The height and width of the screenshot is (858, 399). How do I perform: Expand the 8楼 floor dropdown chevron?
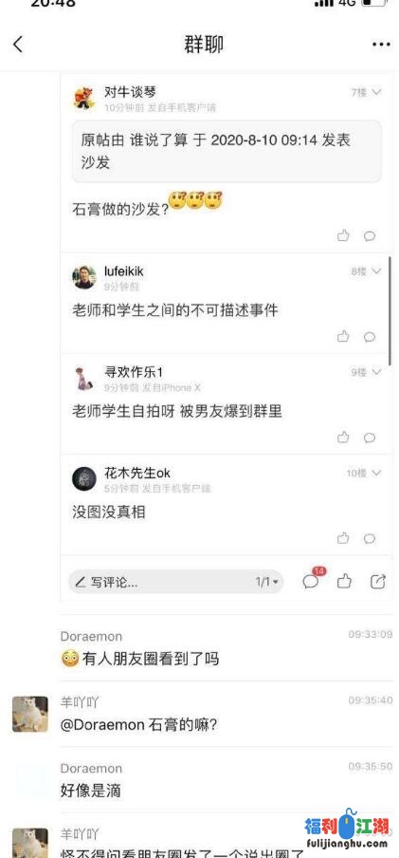(376, 270)
